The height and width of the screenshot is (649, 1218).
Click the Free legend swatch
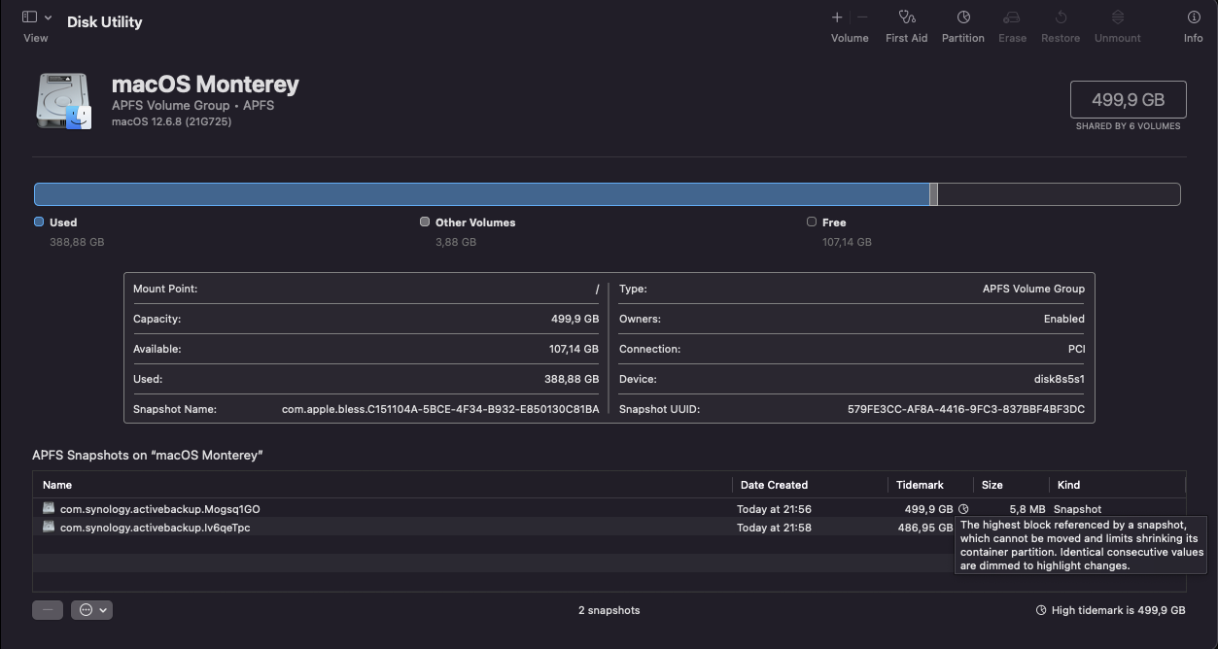812,222
